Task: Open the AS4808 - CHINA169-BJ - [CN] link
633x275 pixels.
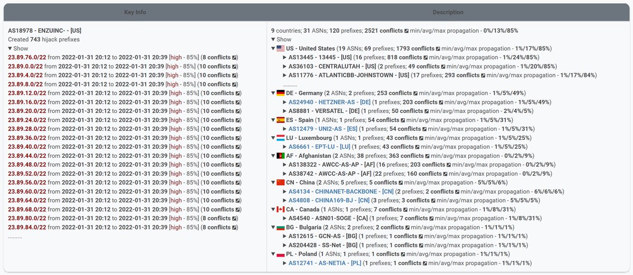Action: click(x=329, y=201)
